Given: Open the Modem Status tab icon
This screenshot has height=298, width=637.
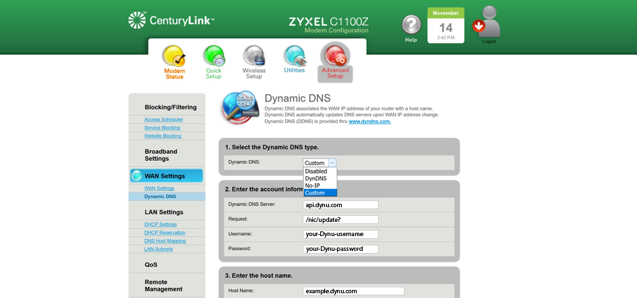Looking at the screenshot, I should tap(174, 56).
